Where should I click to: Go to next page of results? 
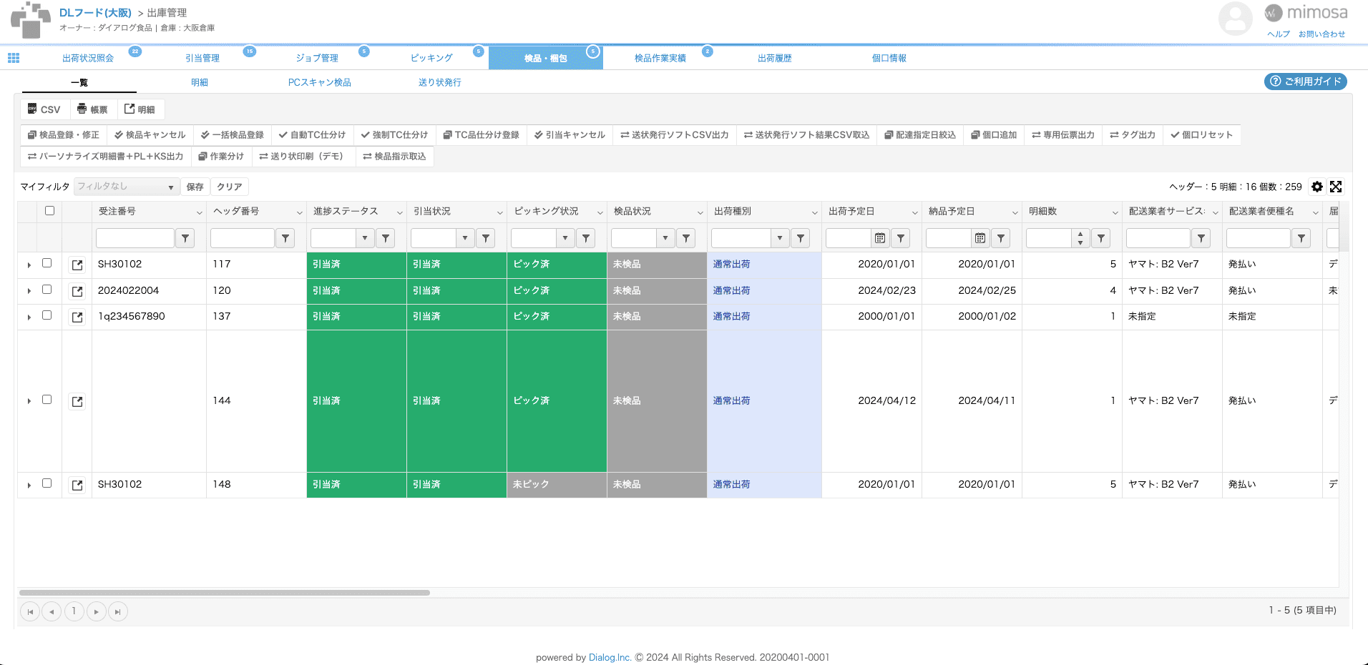point(97,611)
